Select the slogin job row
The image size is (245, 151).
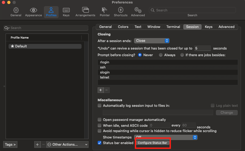pyautogui.click(x=168, y=72)
